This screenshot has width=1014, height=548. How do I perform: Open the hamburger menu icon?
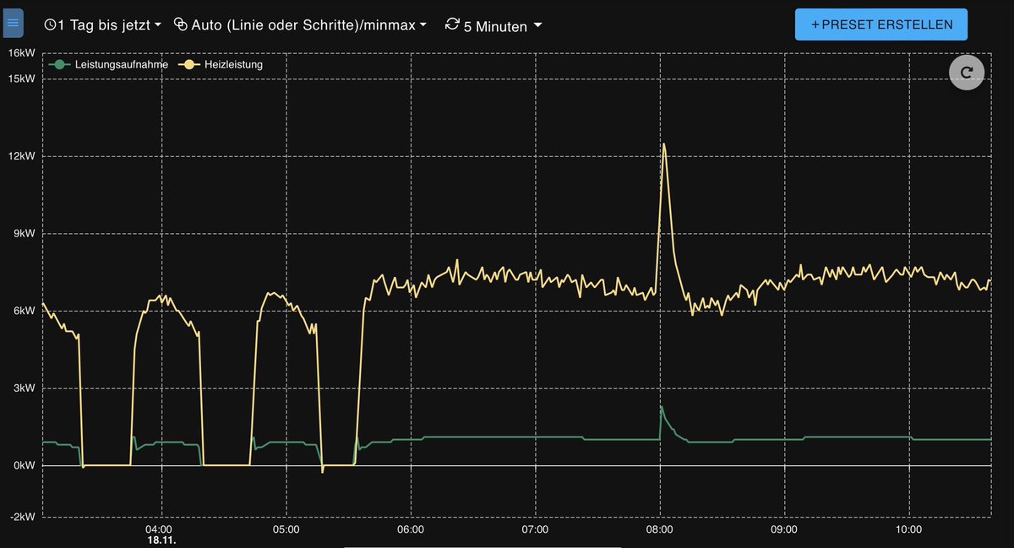13,24
